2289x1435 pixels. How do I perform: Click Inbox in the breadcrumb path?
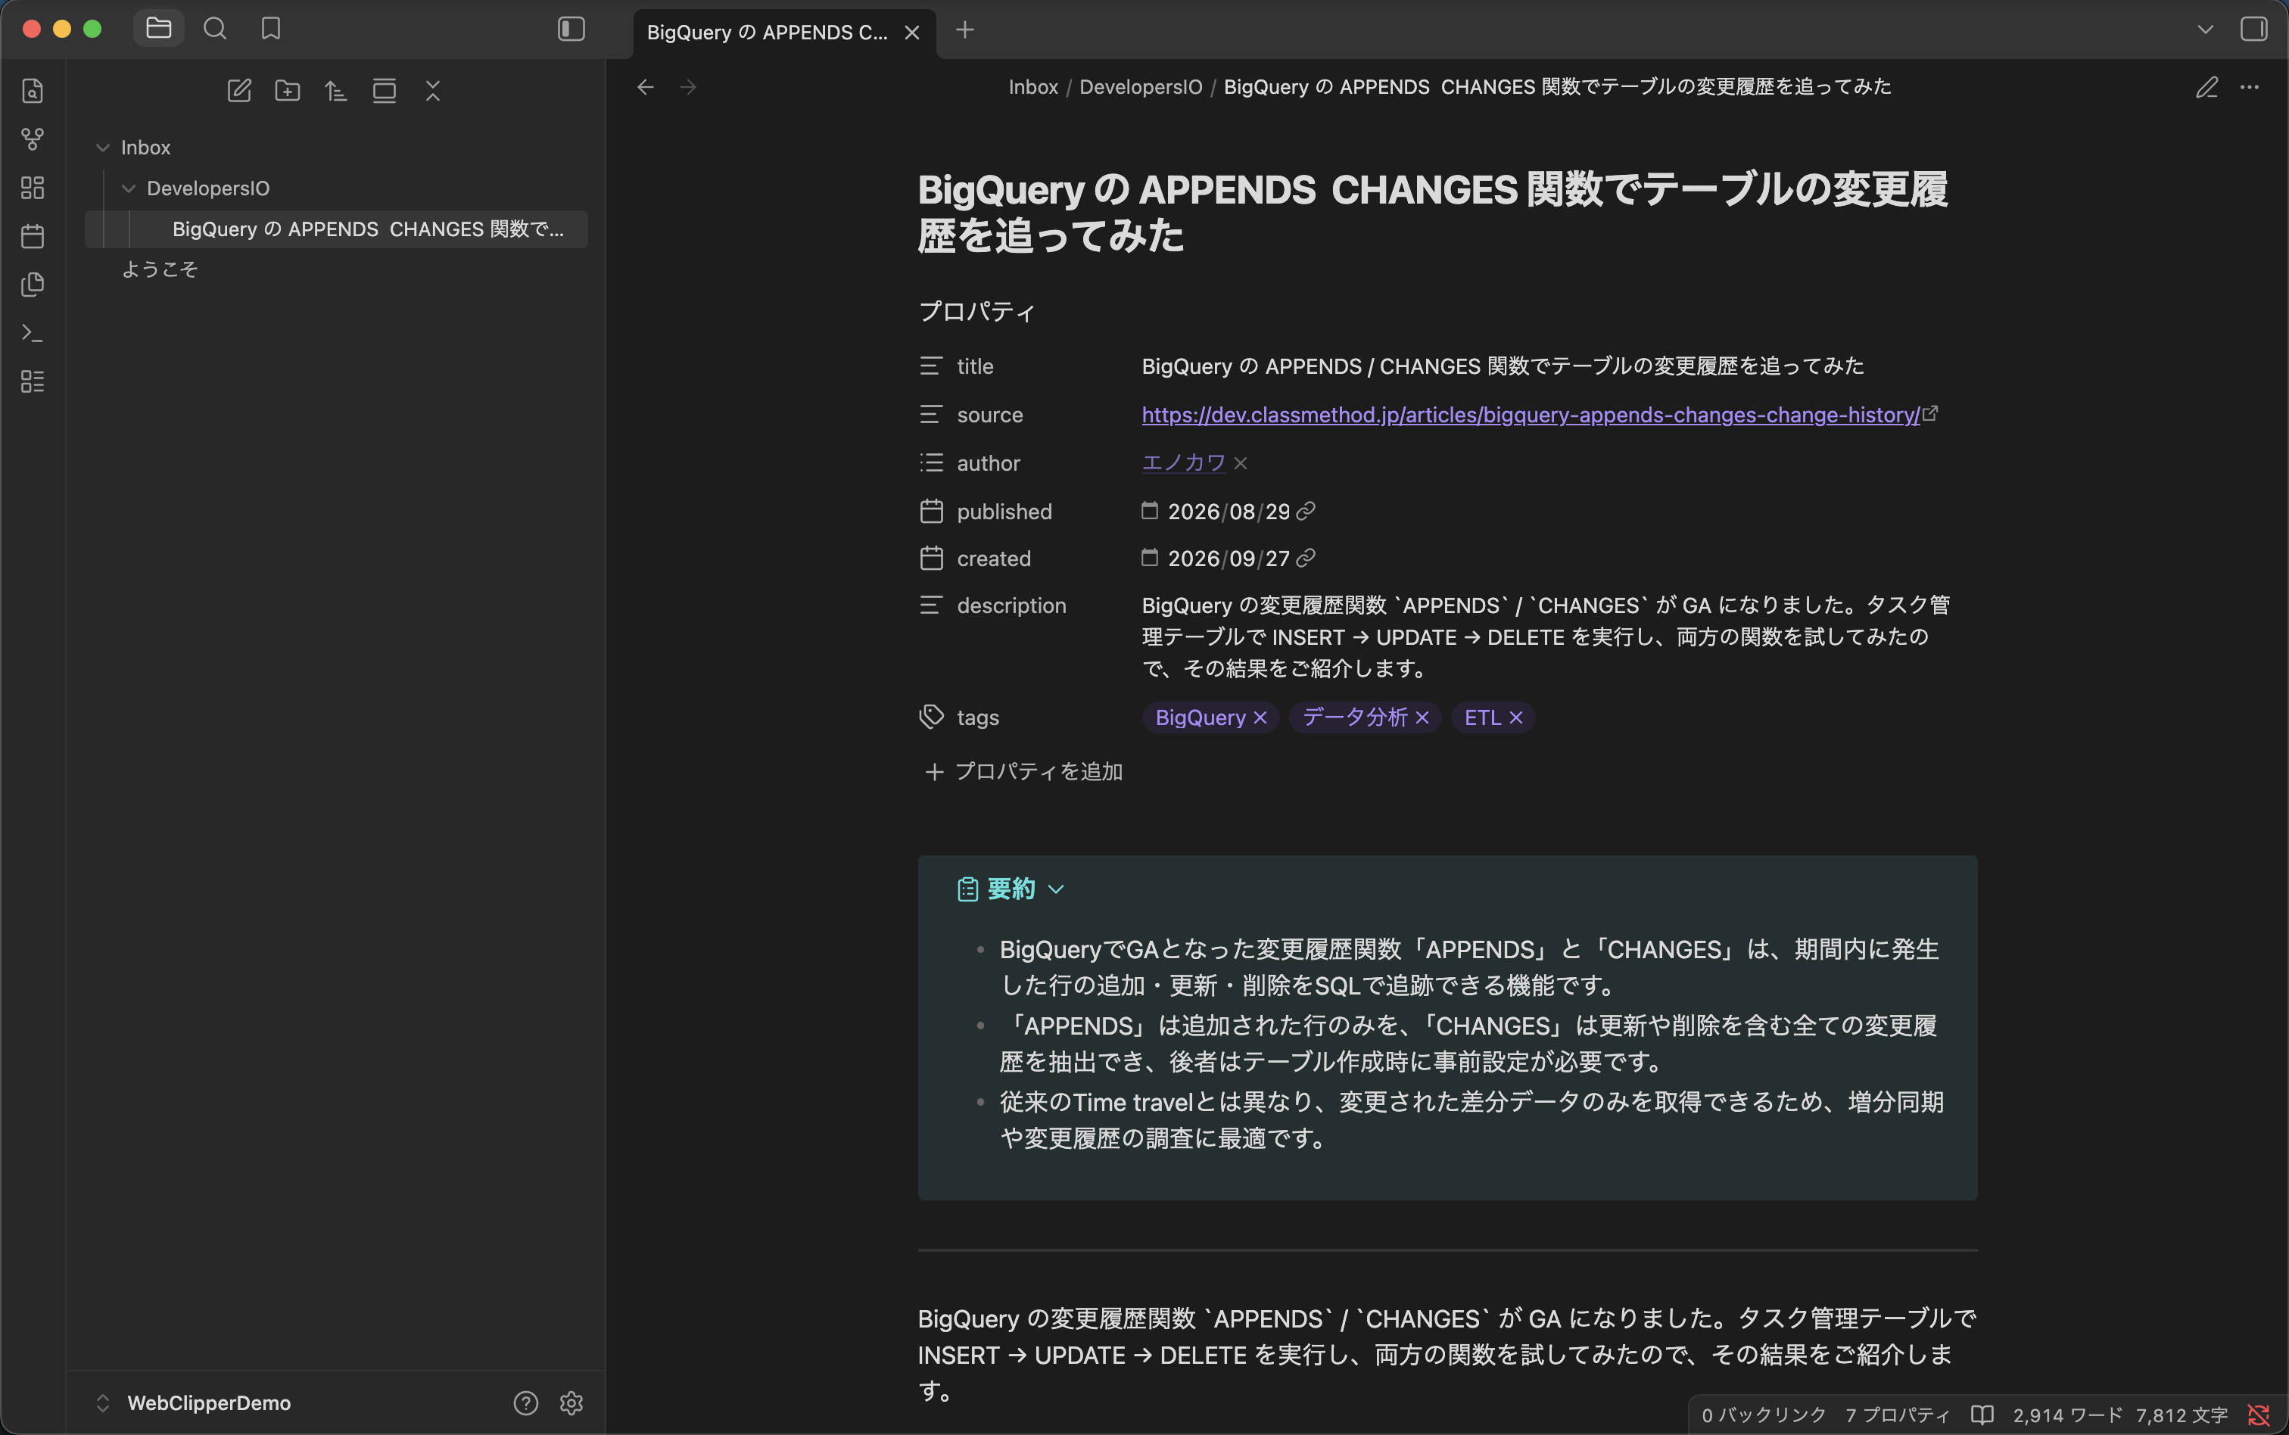click(x=1032, y=87)
